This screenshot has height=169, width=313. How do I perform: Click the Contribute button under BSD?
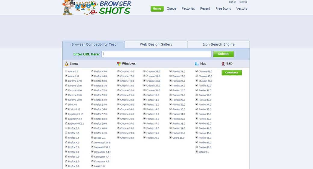[231, 73]
